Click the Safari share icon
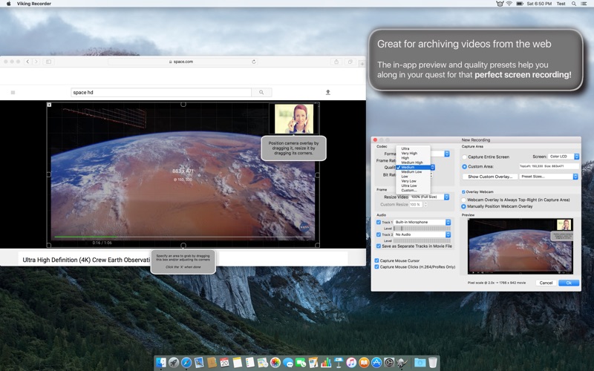Image resolution: width=594 pixels, height=371 pixels. tap(336, 62)
